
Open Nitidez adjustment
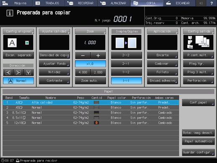point(54,72)
